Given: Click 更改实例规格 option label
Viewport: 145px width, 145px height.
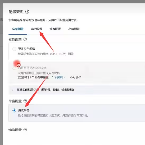Looking at the screenshot, I should (26, 49).
